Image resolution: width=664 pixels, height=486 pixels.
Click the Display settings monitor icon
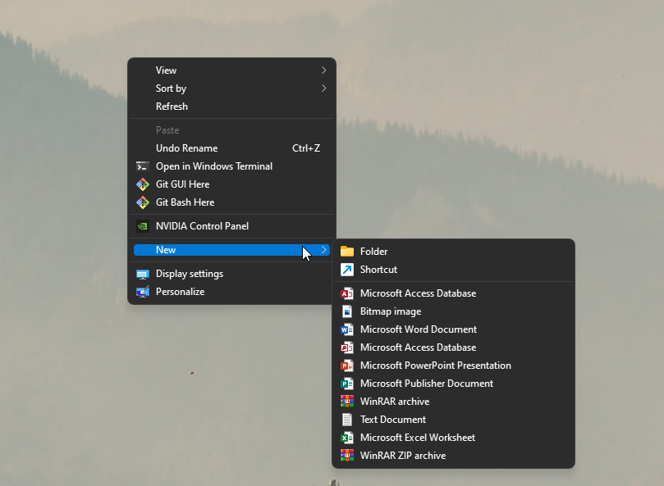143,274
